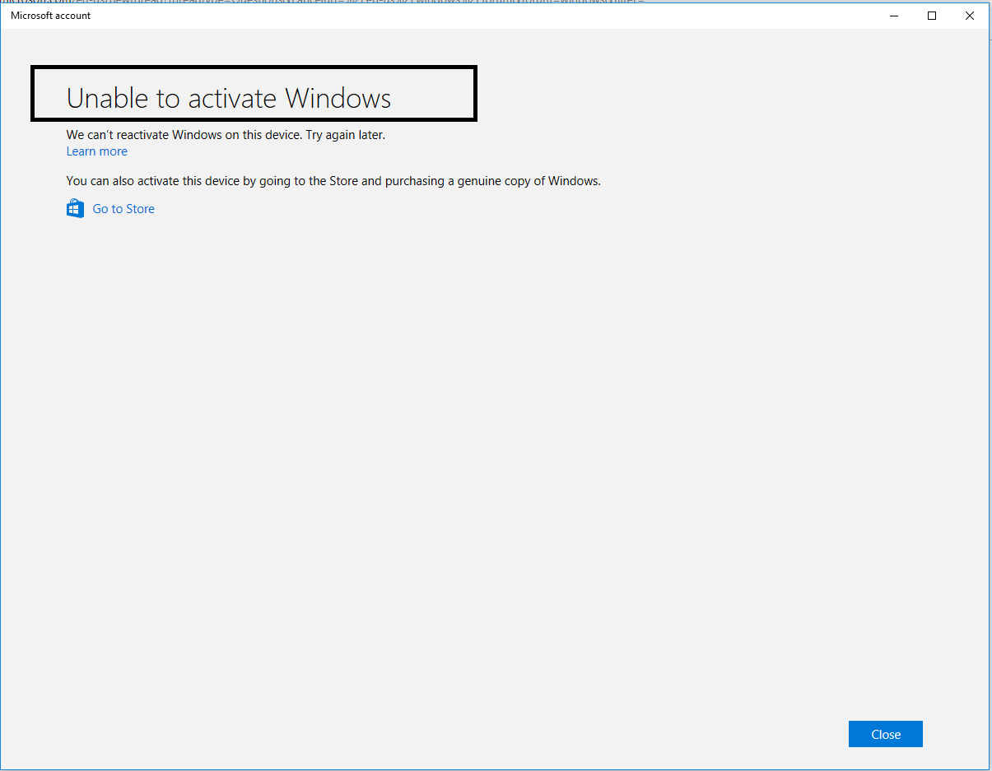Image resolution: width=992 pixels, height=771 pixels.
Task: Click the 'Microsoft account' window title
Action: tap(51, 16)
